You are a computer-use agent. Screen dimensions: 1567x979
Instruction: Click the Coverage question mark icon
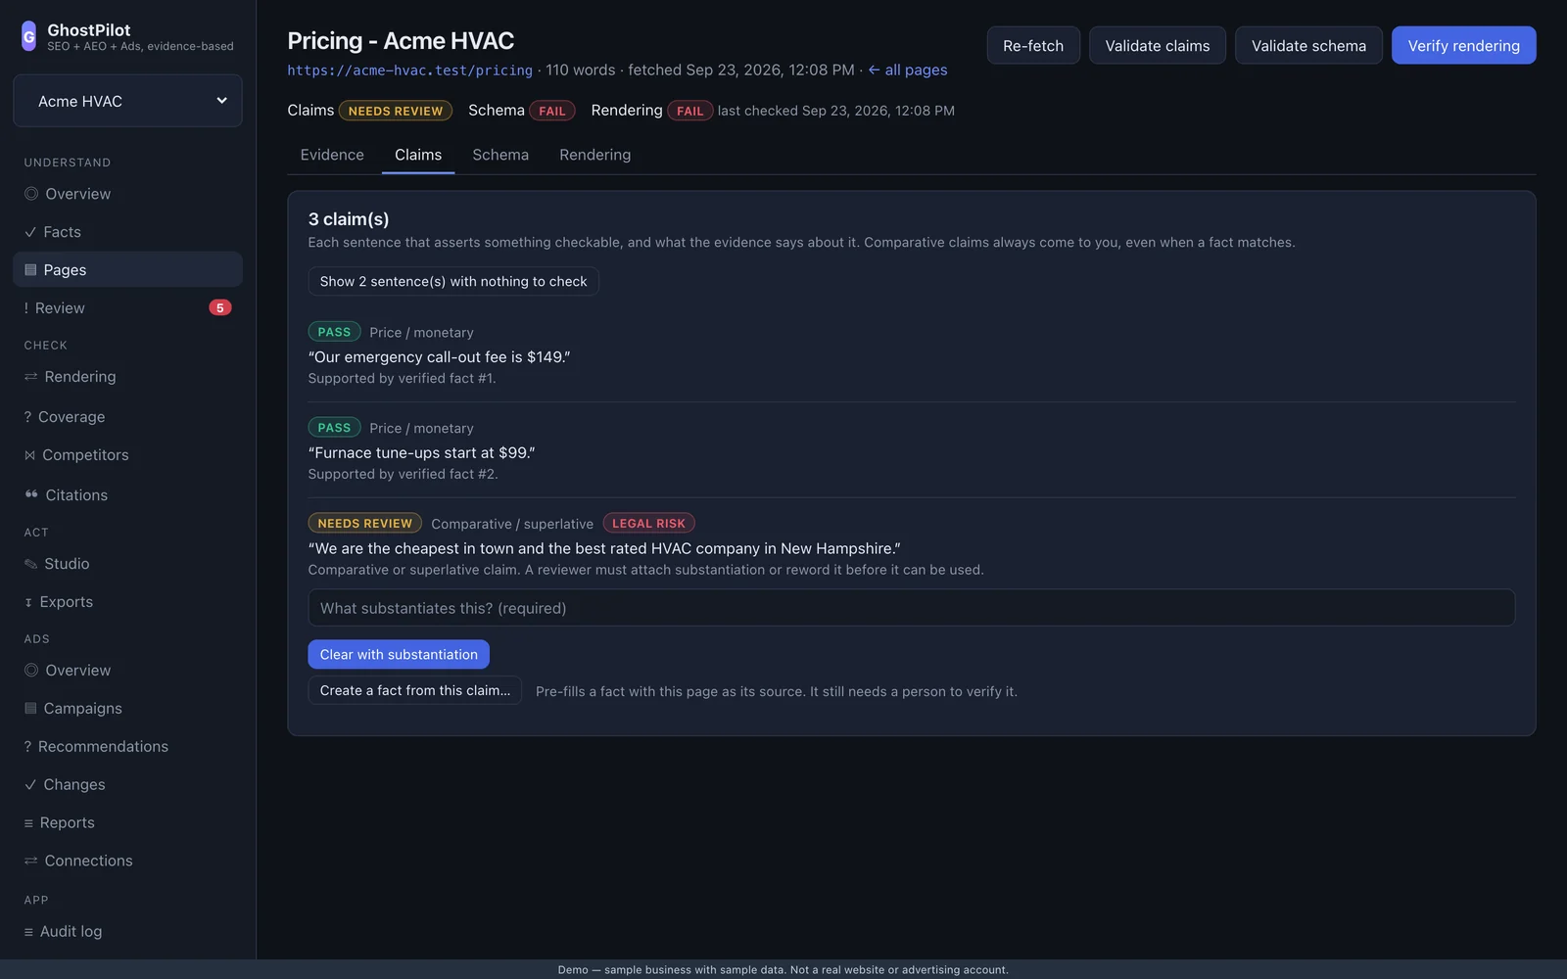(27, 417)
